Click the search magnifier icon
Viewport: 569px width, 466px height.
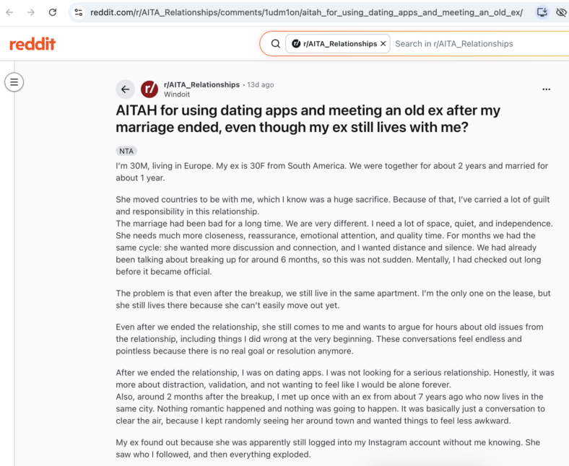(x=276, y=44)
